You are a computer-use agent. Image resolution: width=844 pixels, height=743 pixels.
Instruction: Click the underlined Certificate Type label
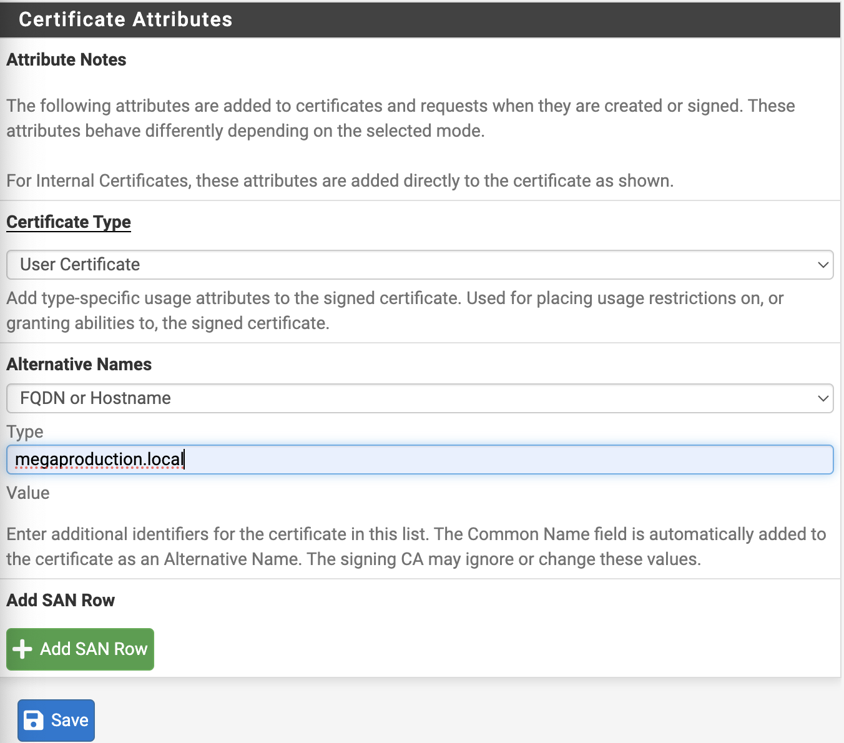69,222
